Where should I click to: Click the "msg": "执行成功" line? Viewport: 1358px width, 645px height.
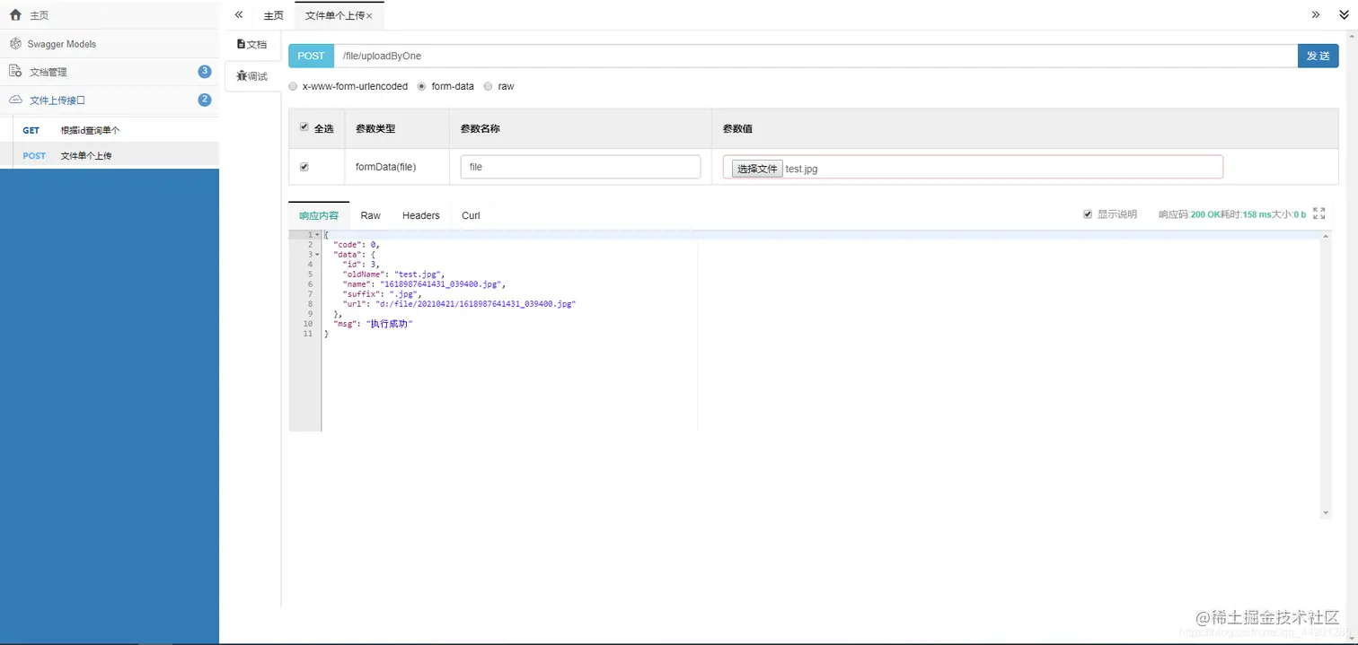pyautogui.click(x=373, y=324)
